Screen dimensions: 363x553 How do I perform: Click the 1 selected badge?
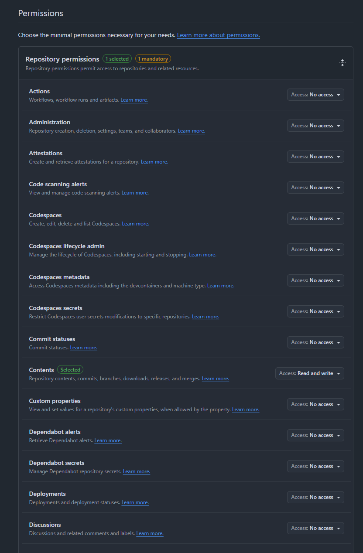117,59
